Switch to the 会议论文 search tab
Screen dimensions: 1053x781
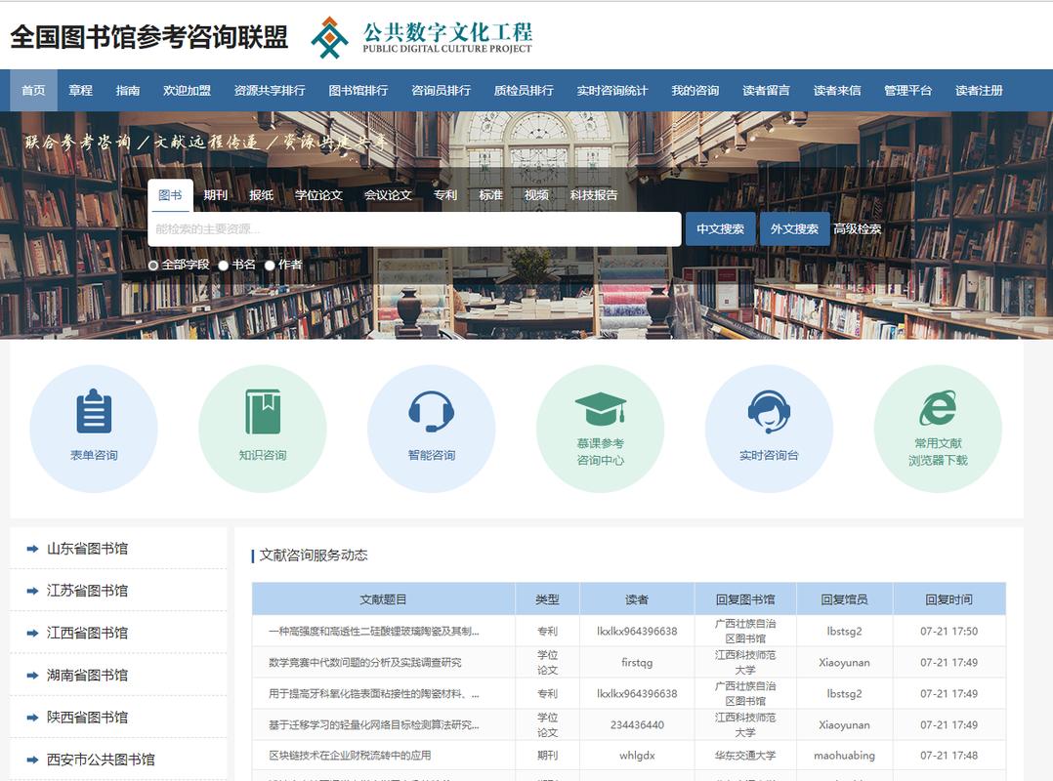(x=388, y=195)
